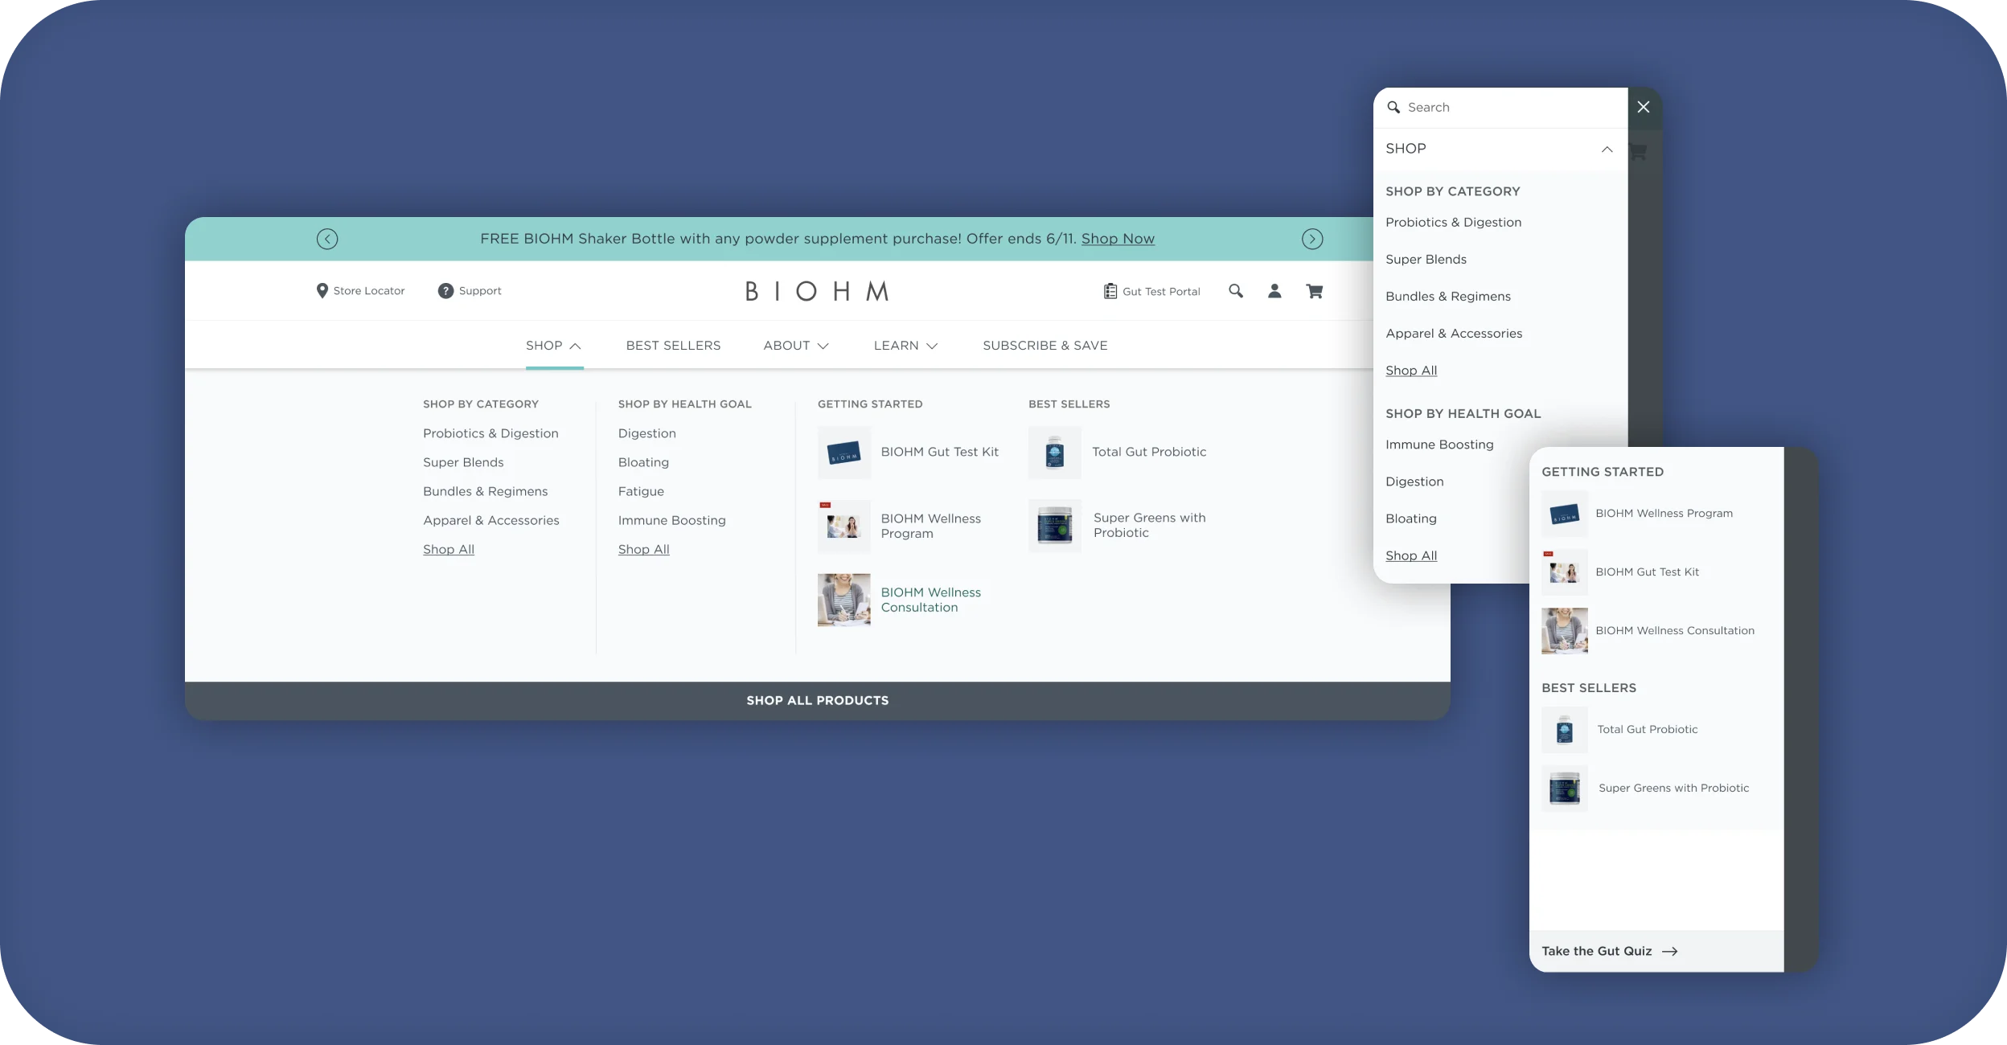Select Apparel & Accessories in desktop category list
The width and height of the screenshot is (2007, 1045).
490,520
